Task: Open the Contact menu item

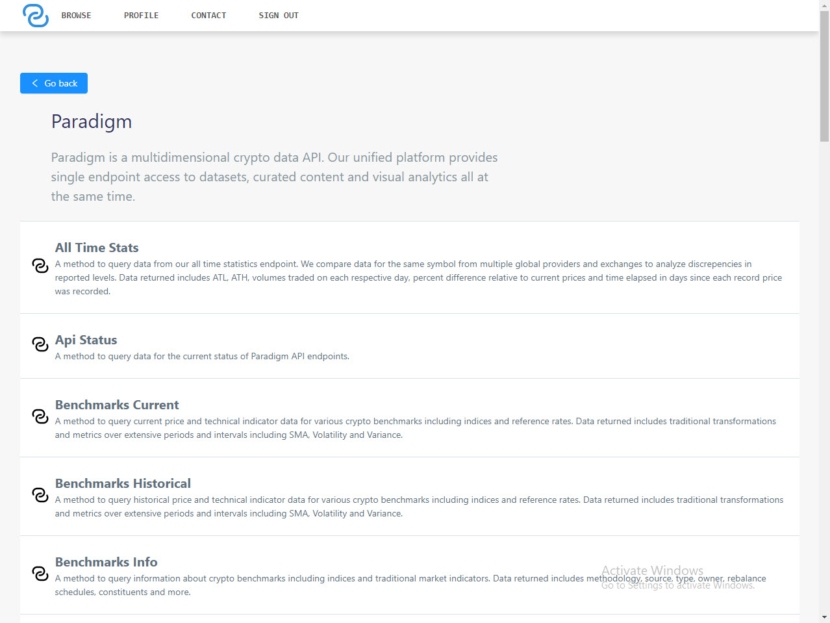Action: pyautogui.click(x=208, y=16)
